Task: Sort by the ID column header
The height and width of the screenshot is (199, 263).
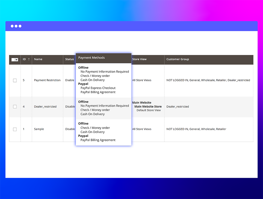Action: click(x=26, y=59)
